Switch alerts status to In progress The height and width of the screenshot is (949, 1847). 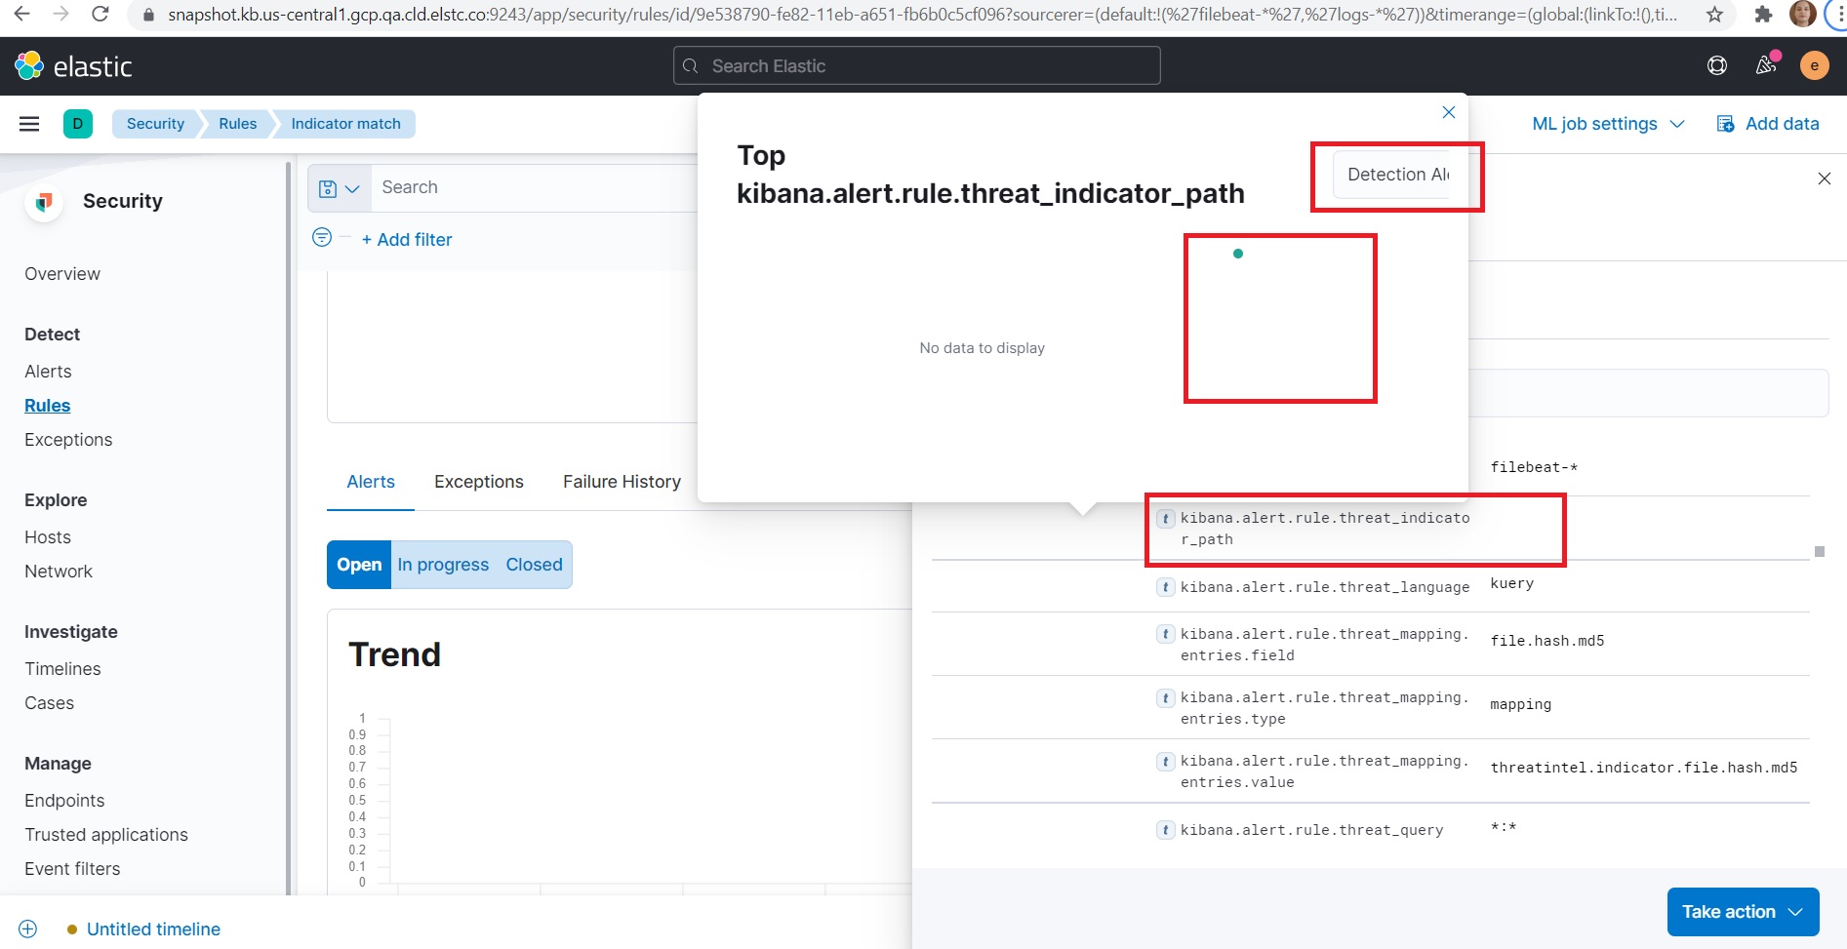[x=443, y=564]
